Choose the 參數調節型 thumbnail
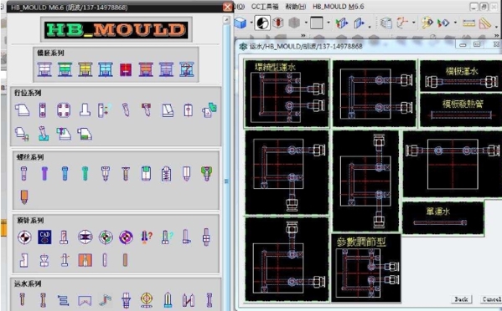502x311 pixels. (x=366, y=268)
